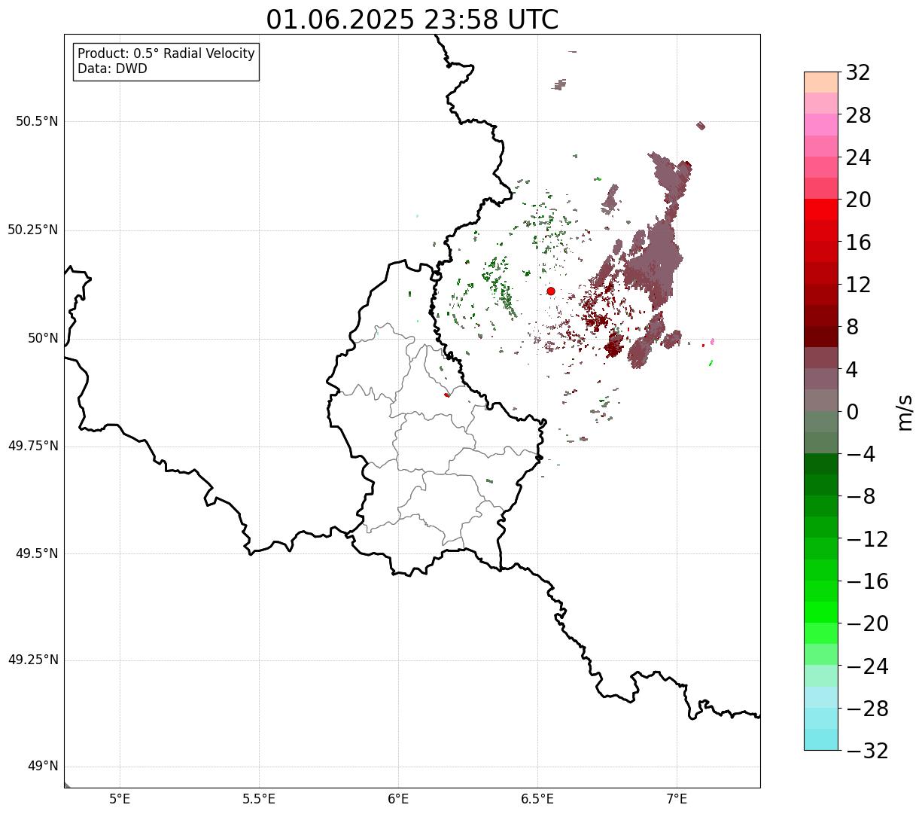
Task: Click the colorbar label '12'
Action: pos(858,285)
